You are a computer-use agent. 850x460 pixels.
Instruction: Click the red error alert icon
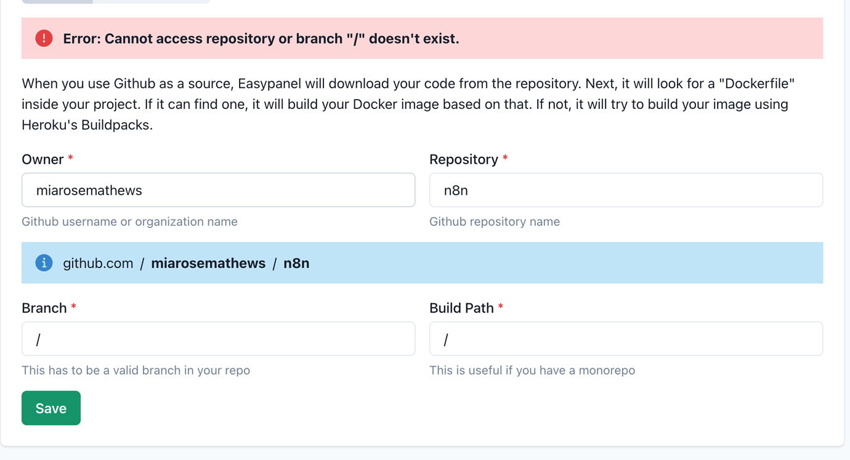[43, 38]
